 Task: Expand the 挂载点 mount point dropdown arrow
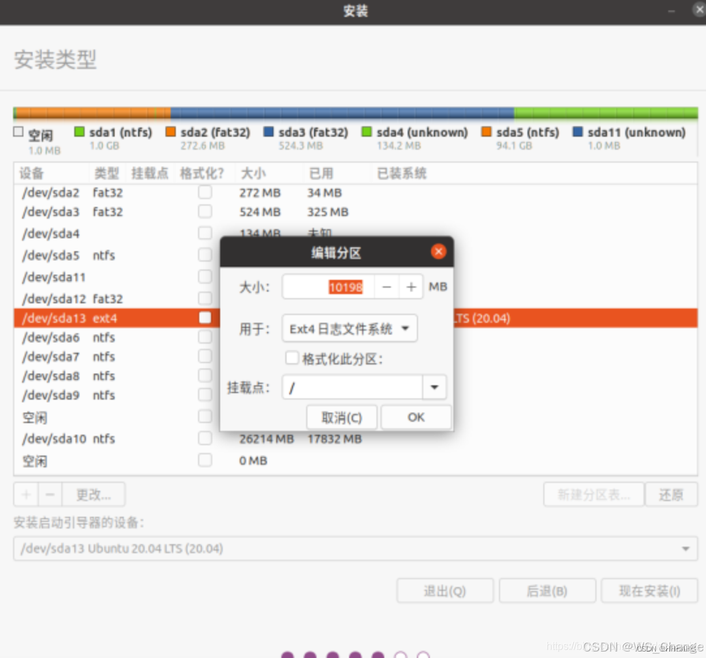(434, 387)
